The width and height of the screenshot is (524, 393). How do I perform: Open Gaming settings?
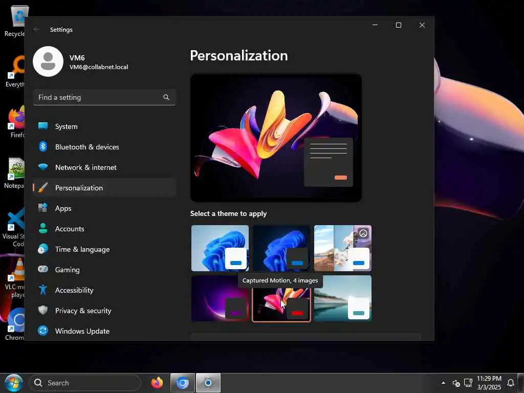click(104, 269)
